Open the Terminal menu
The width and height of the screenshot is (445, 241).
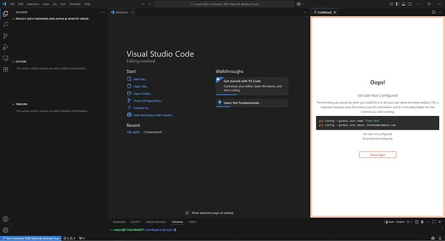point(75,4)
